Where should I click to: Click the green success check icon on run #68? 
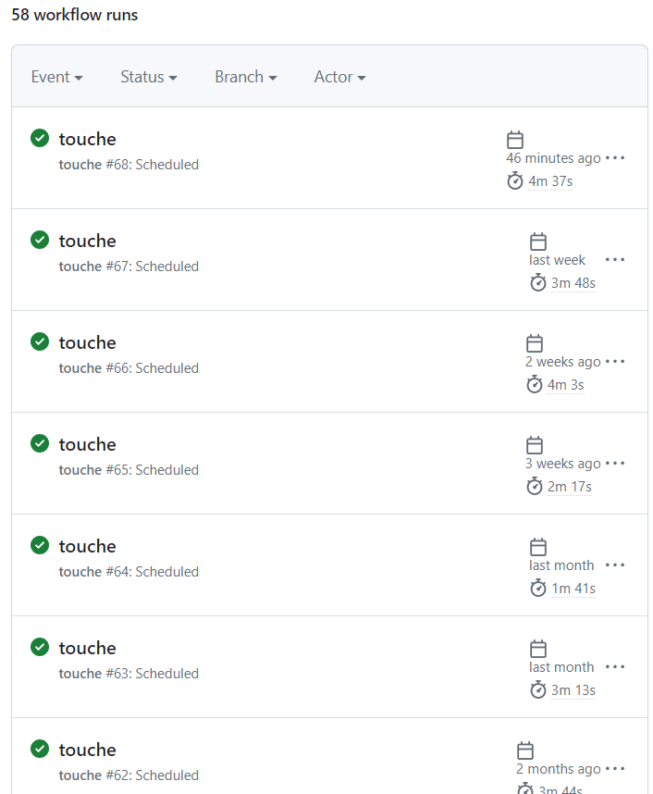(39, 138)
